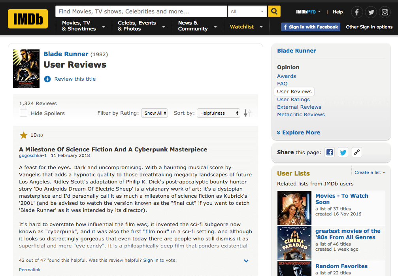The height and width of the screenshot is (276, 398).
Task: Click the Review this title link
Action: coord(75,79)
